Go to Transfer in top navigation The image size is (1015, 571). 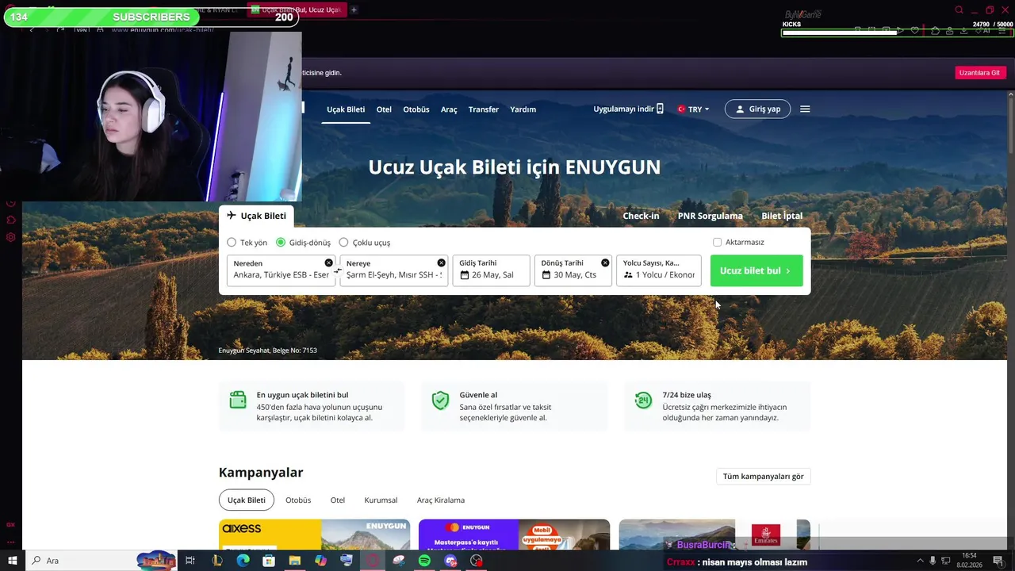point(484,109)
